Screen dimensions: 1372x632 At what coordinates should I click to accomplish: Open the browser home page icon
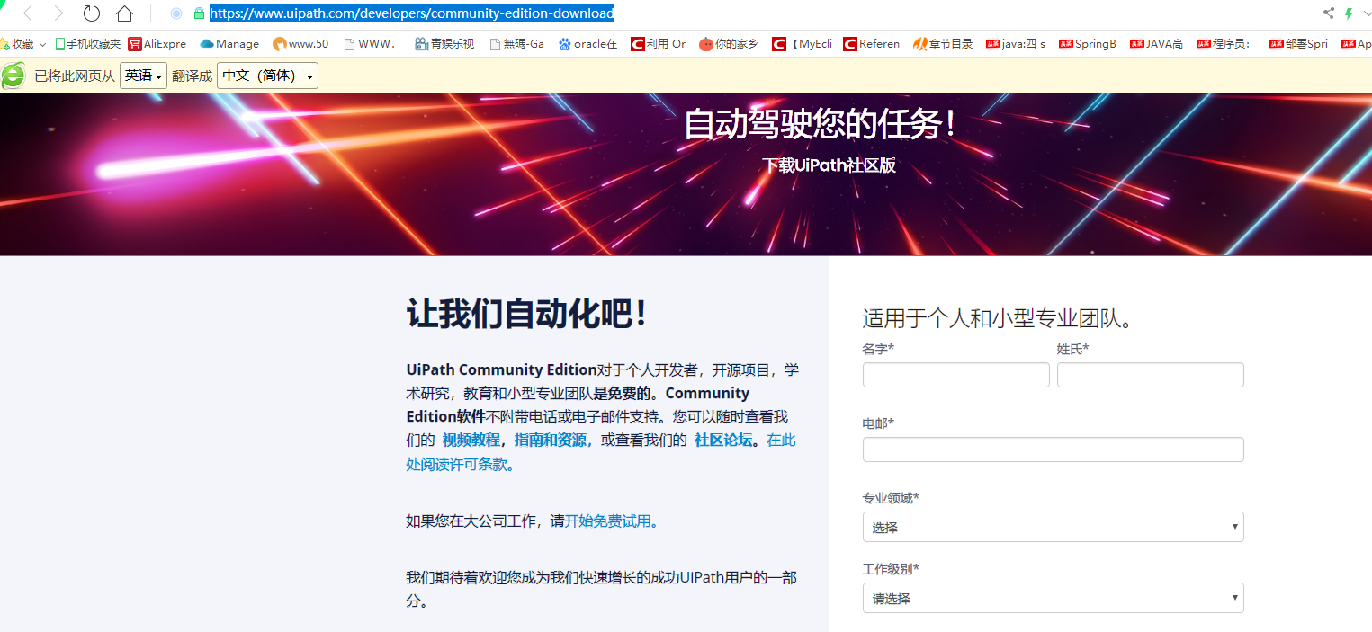pos(125,13)
